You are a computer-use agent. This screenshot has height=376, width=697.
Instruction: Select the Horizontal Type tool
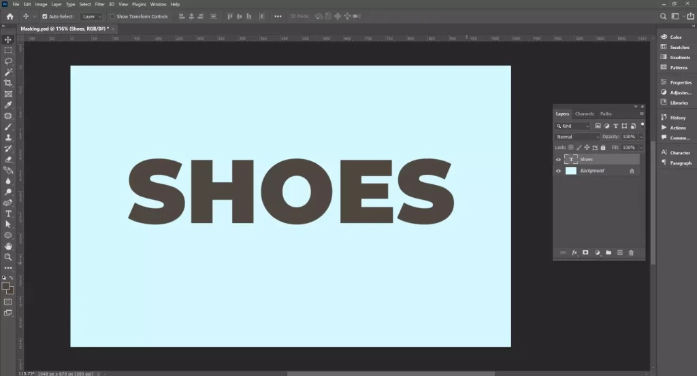coord(8,213)
